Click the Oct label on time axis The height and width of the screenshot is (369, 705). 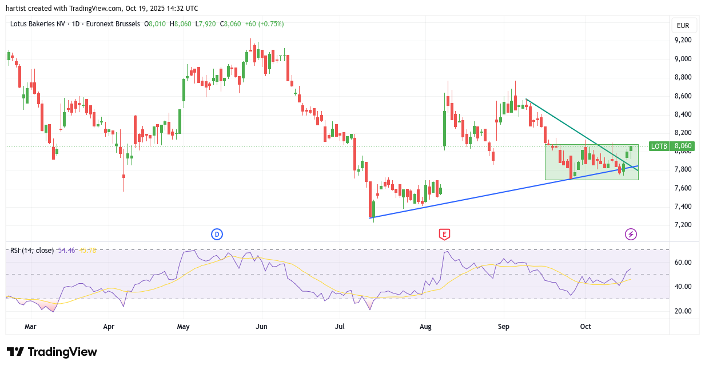[585, 326]
